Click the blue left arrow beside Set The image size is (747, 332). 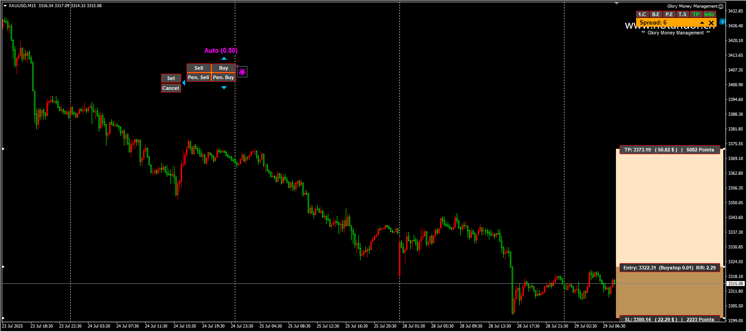click(183, 83)
